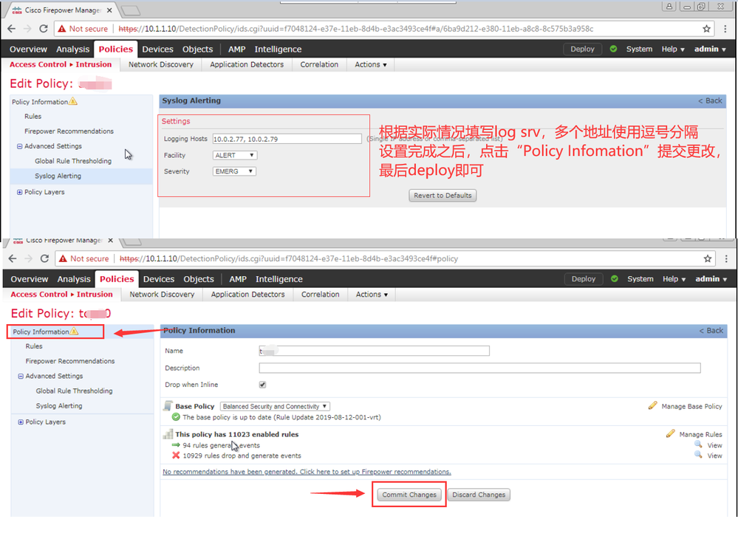The height and width of the screenshot is (536, 738).
Task: Click the green health status icon in the Policy Information window
Action: coord(614,279)
